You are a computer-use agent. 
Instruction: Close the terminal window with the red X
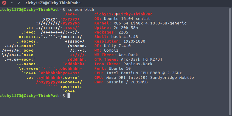click(x=4, y=3)
